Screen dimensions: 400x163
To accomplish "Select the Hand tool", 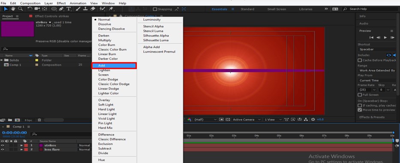I will [13, 9].
